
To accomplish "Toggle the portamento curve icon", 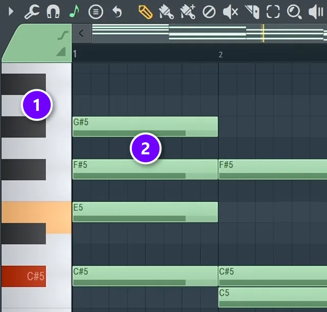I will (63, 35).
